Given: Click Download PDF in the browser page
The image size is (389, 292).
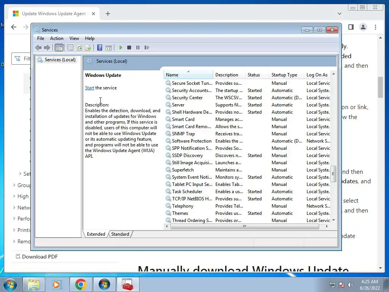Looking at the screenshot, I should (40, 257).
